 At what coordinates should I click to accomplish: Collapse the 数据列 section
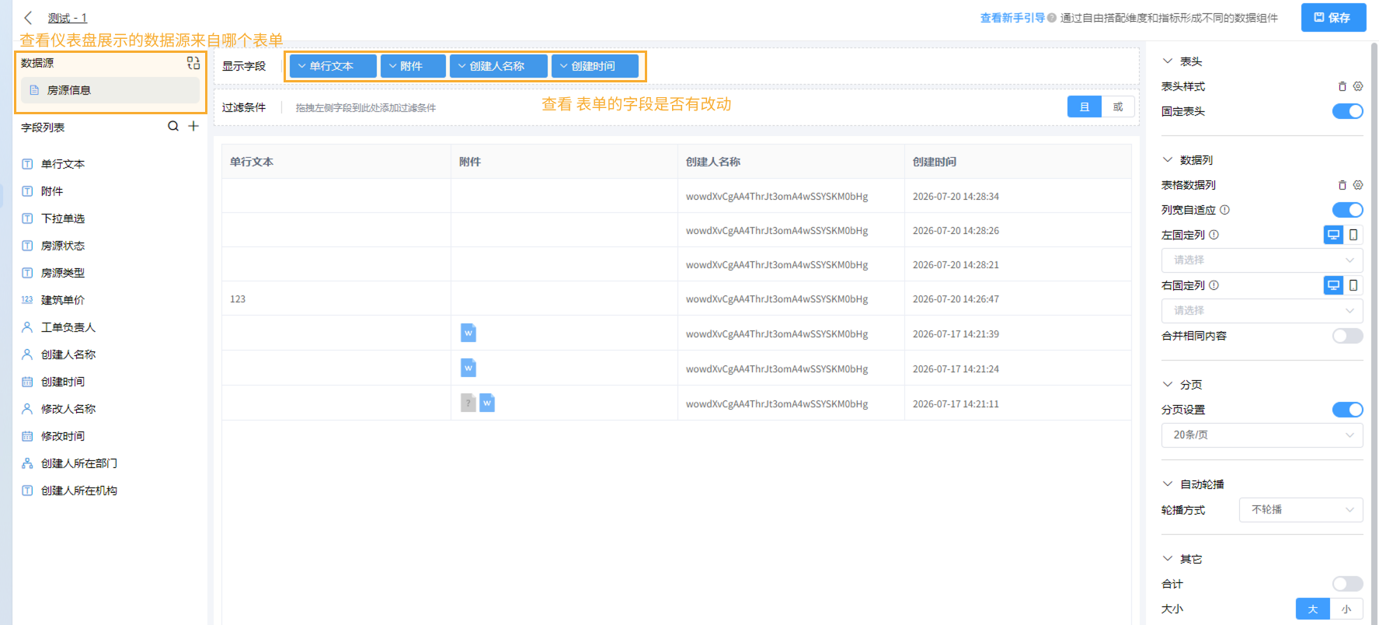(1167, 160)
